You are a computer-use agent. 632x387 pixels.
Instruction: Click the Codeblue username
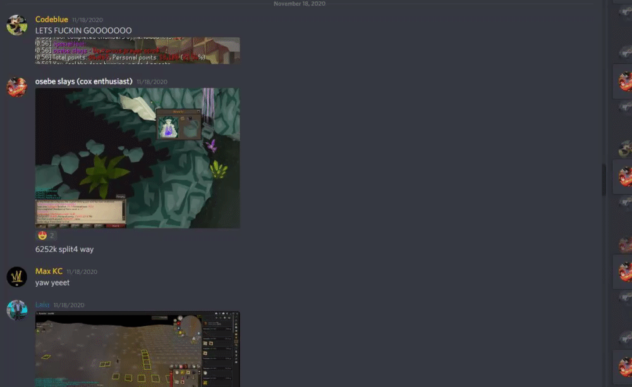point(51,20)
